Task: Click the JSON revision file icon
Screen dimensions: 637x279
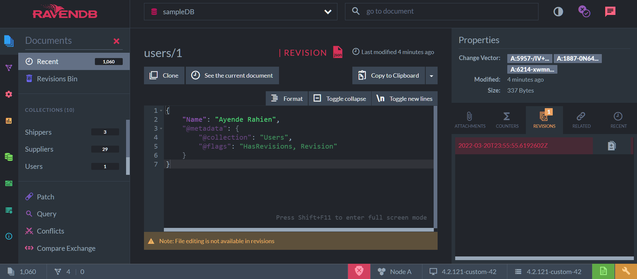Action: pos(338,52)
